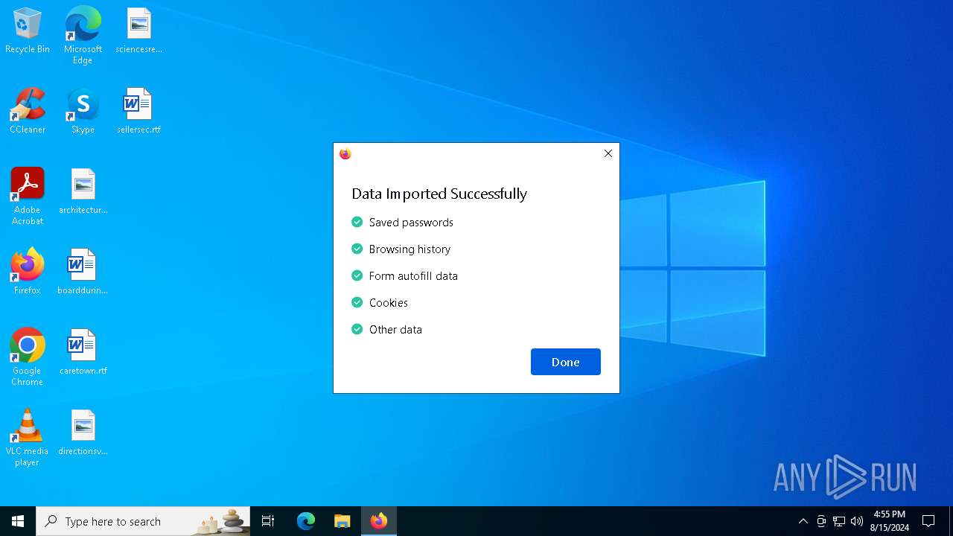Click the Form autofill data checkmark
Screen dimensions: 953x536
pyautogui.click(x=357, y=275)
